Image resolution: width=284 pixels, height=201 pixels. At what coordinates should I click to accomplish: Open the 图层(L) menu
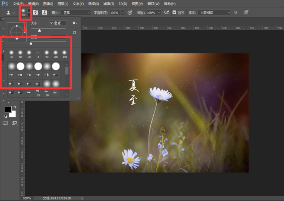(x=62, y=4)
